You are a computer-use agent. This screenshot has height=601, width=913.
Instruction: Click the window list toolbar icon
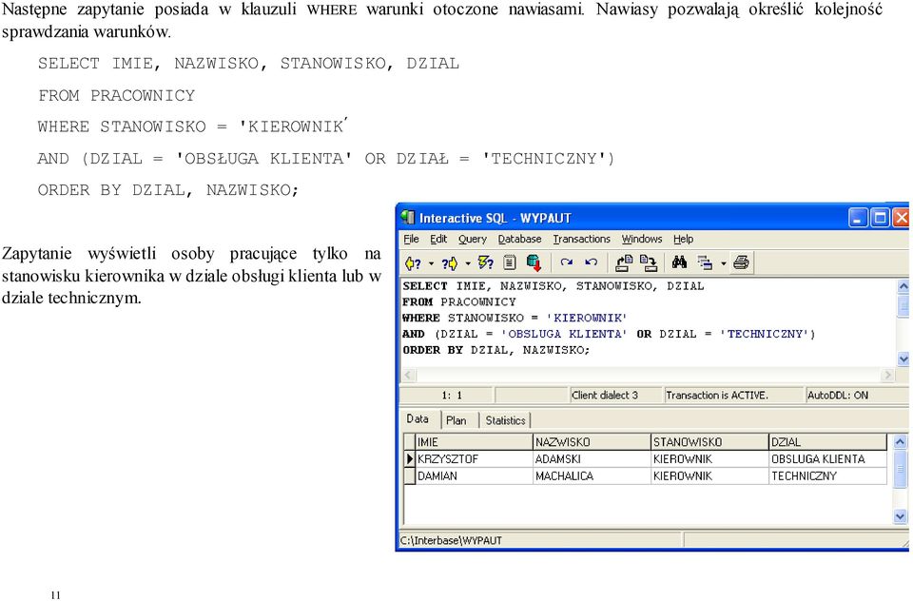point(705,263)
